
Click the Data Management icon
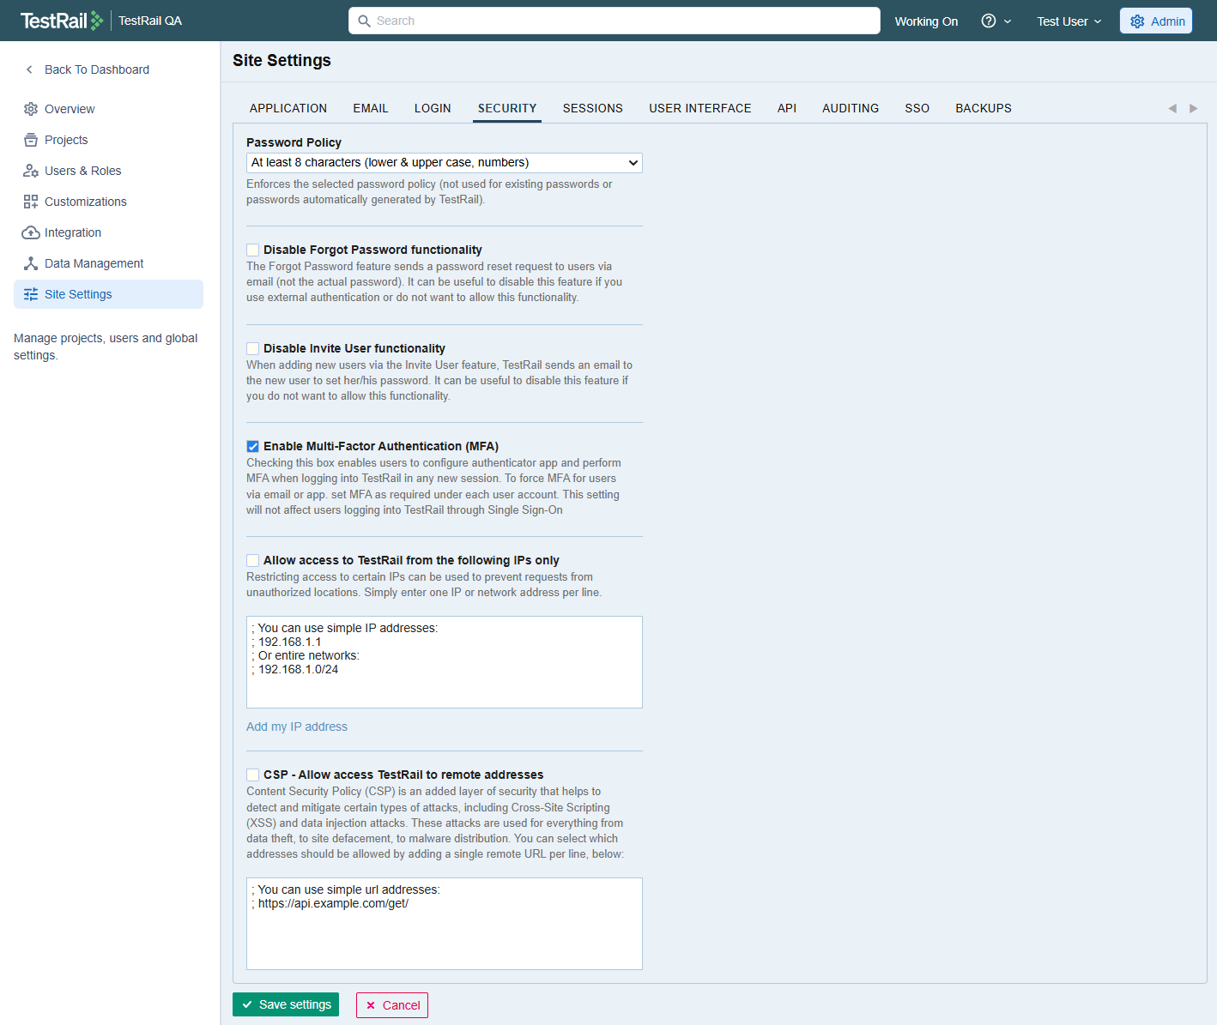click(31, 263)
